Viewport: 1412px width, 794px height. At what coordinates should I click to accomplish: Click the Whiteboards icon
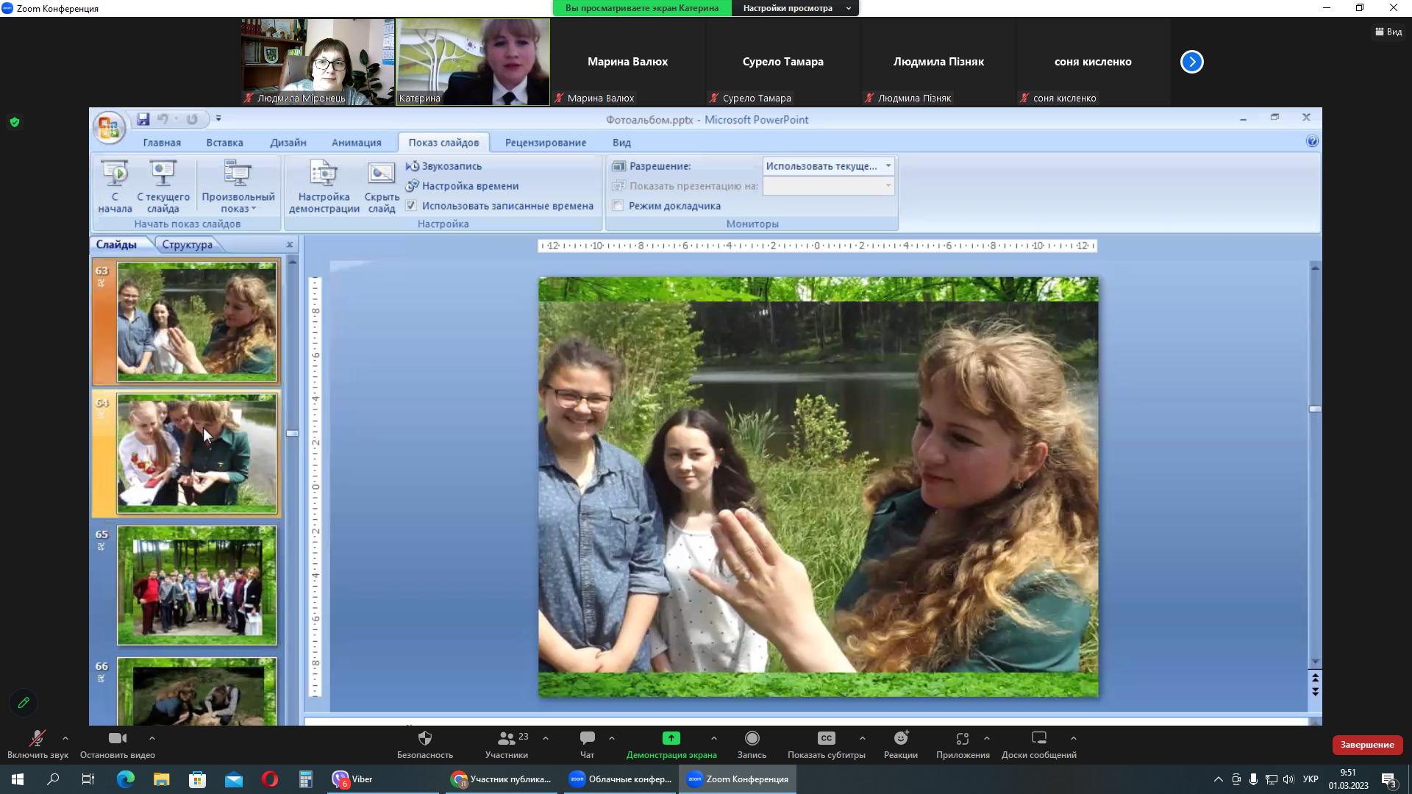click(x=1038, y=738)
